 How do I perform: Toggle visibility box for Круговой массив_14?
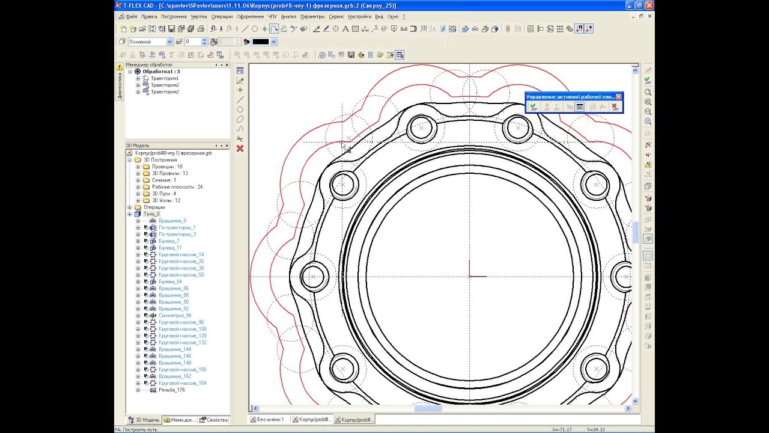tap(146, 255)
